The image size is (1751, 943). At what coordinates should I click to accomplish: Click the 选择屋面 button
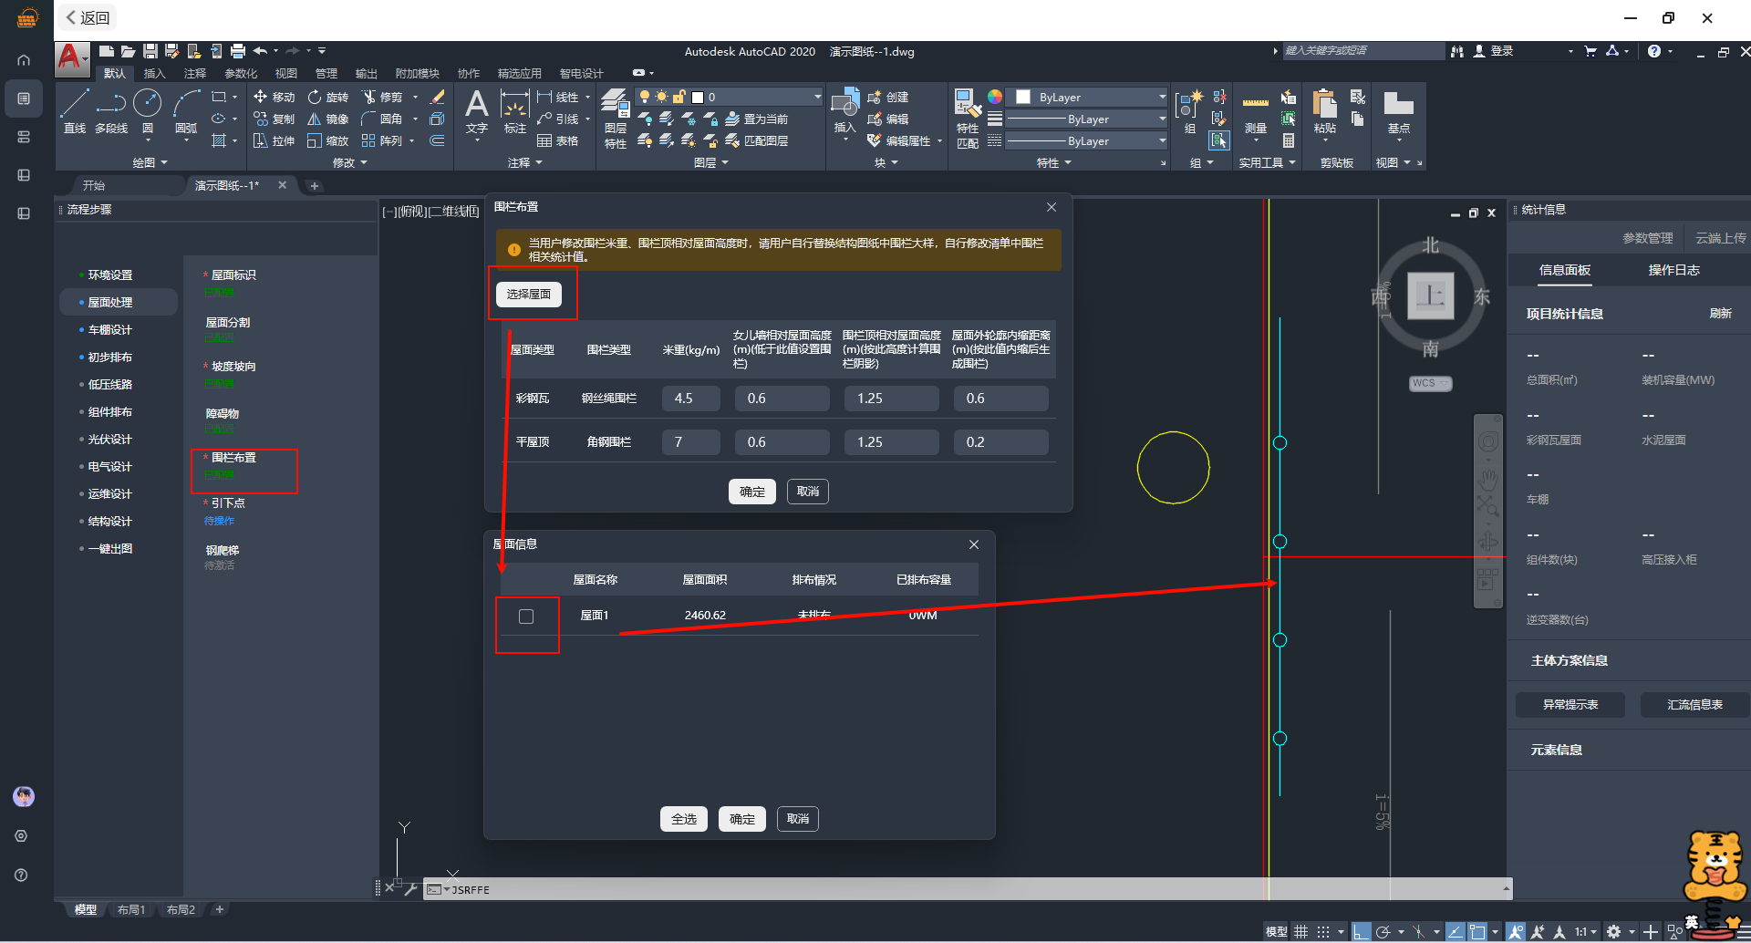pyautogui.click(x=529, y=295)
